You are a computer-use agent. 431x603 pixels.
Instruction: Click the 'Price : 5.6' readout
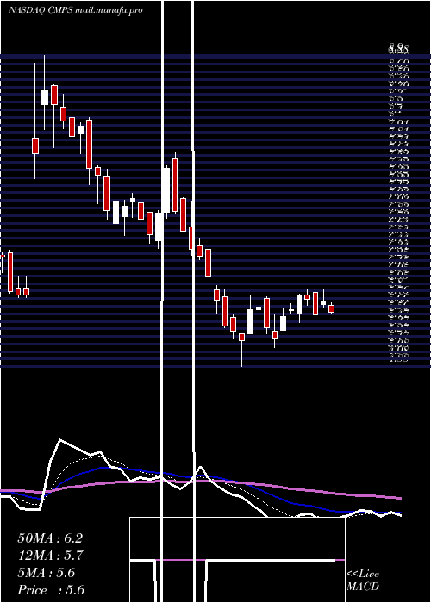pyautogui.click(x=51, y=590)
